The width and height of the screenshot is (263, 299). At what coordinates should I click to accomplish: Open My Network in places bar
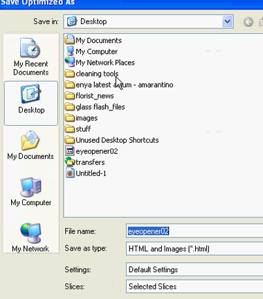click(30, 238)
